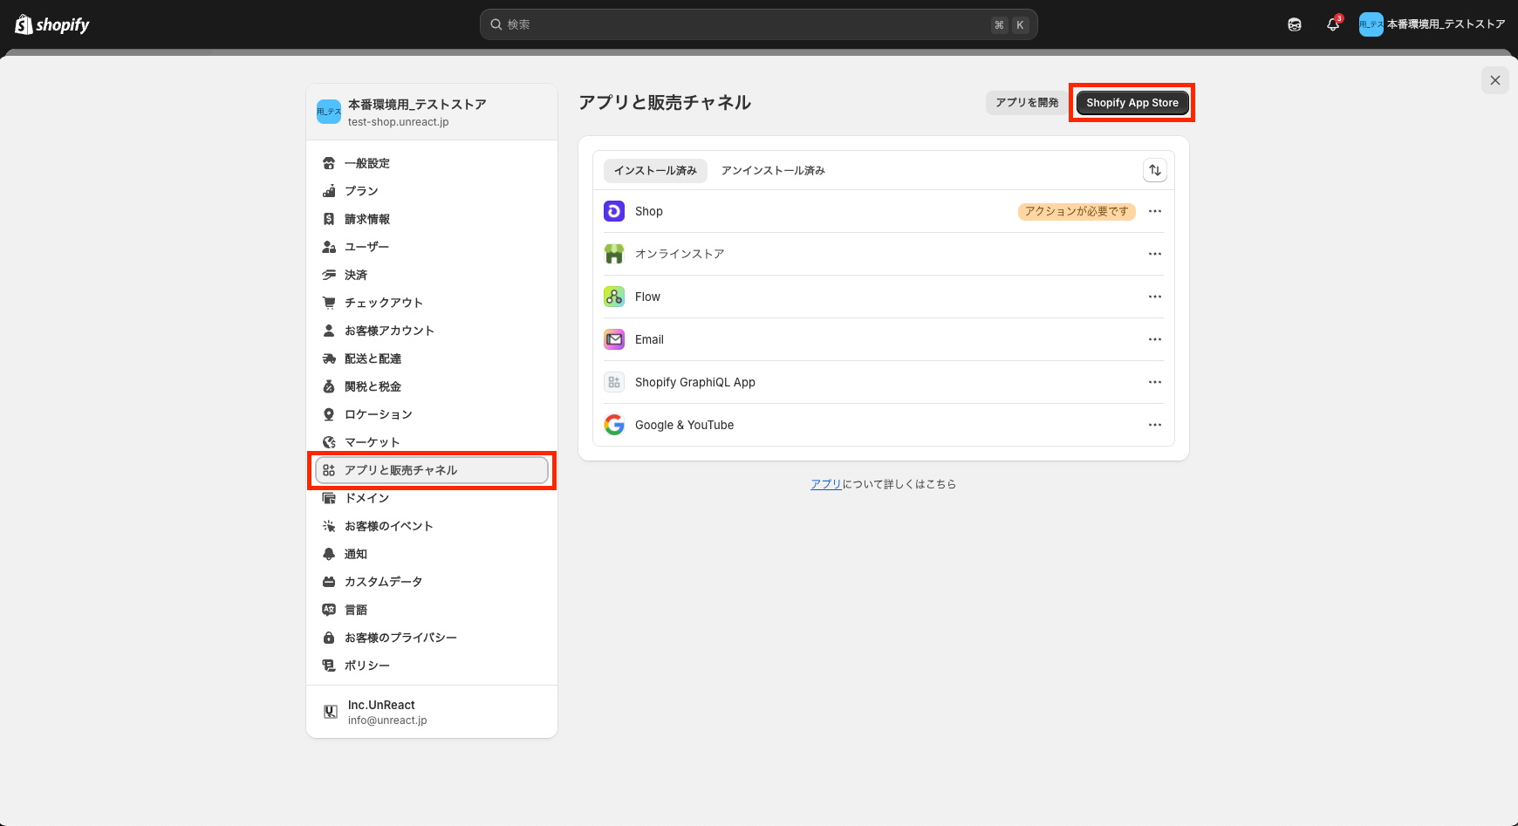Select the Shopify GraphiQL App icon
The image size is (1518, 826).
pyautogui.click(x=614, y=382)
